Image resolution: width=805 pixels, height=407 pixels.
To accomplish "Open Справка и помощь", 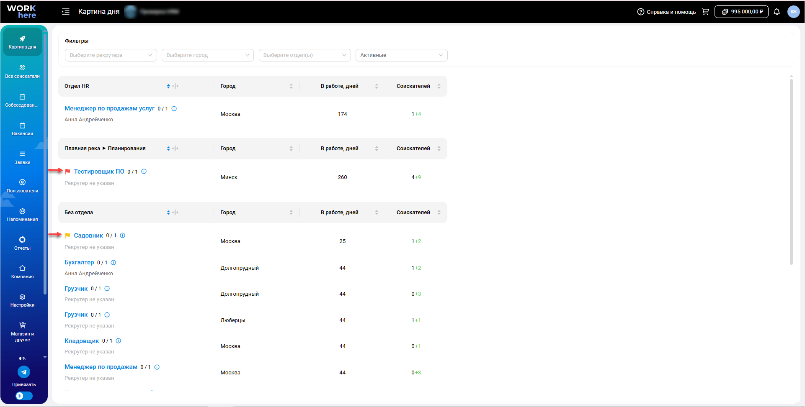I will coord(666,12).
